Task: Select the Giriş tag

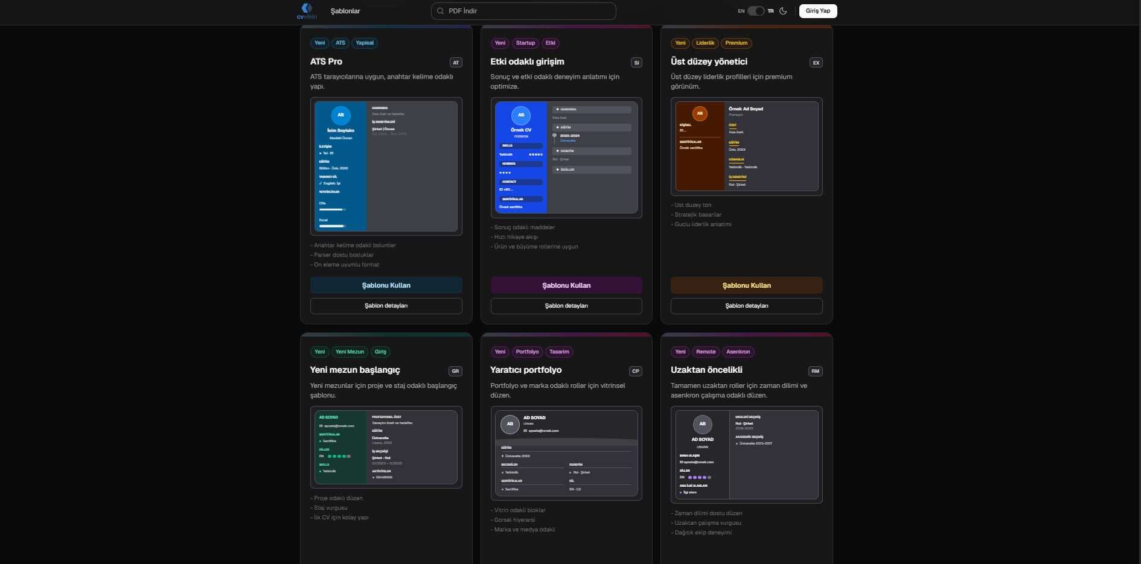Action: [380, 352]
